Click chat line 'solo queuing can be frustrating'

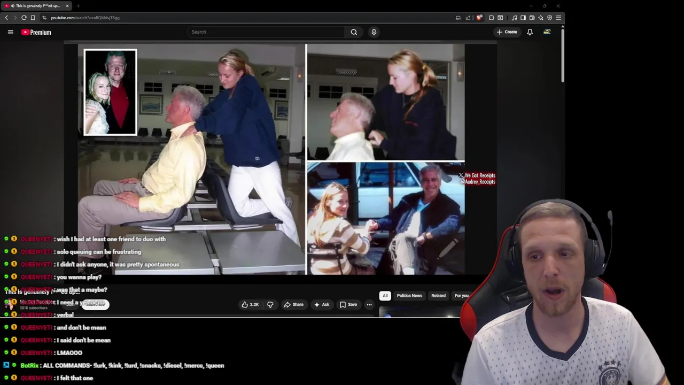pos(98,252)
